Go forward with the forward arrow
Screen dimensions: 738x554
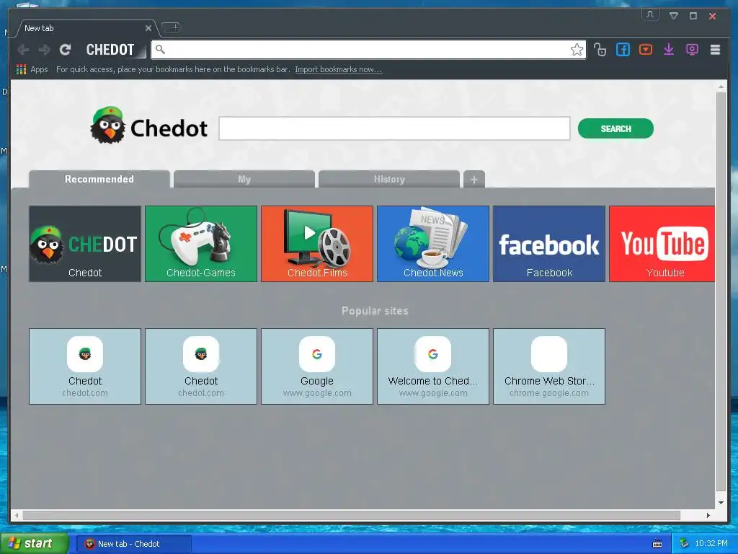point(44,50)
